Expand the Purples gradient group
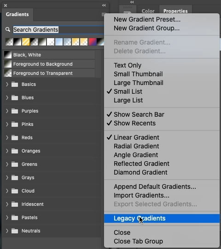221x249 pixels. 7,111
